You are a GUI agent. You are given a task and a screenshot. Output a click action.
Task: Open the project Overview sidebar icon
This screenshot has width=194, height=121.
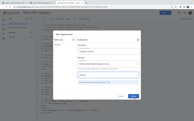(x=3, y=20)
